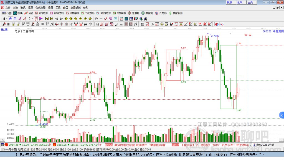Click the triangle expander at the volume pane's left
The image size is (284, 160).
(x=2, y=140)
